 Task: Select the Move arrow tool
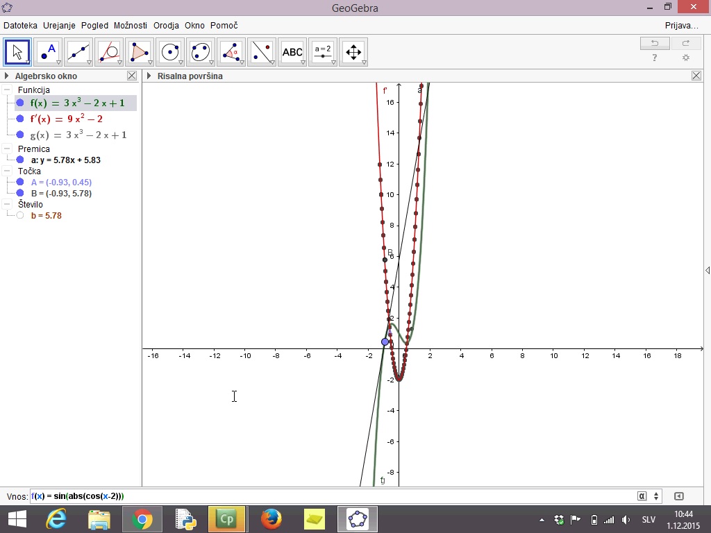pyautogui.click(x=17, y=52)
